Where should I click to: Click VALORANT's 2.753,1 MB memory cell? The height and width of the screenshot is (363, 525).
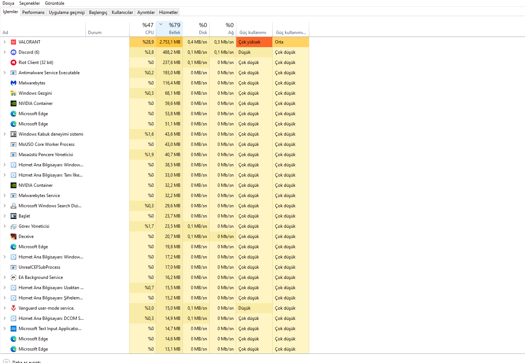(x=169, y=42)
